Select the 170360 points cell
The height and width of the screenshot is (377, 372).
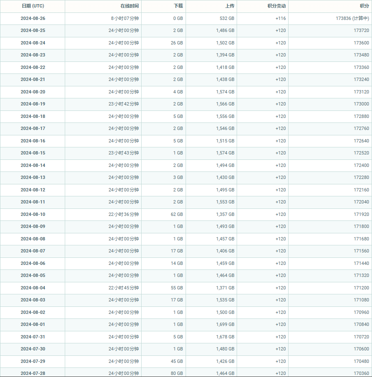pos(361,373)
